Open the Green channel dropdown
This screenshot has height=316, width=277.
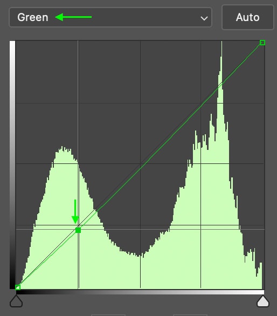coord(110,17)
